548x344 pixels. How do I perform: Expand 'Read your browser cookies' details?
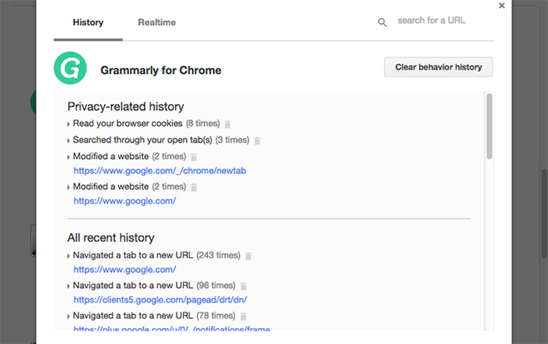[x=68, y=124]
